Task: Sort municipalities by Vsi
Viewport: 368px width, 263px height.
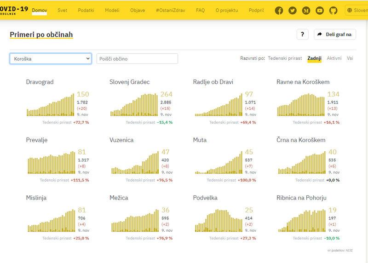Action: coord(350,58)
